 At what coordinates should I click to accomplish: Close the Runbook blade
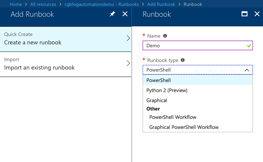point(257,14)
